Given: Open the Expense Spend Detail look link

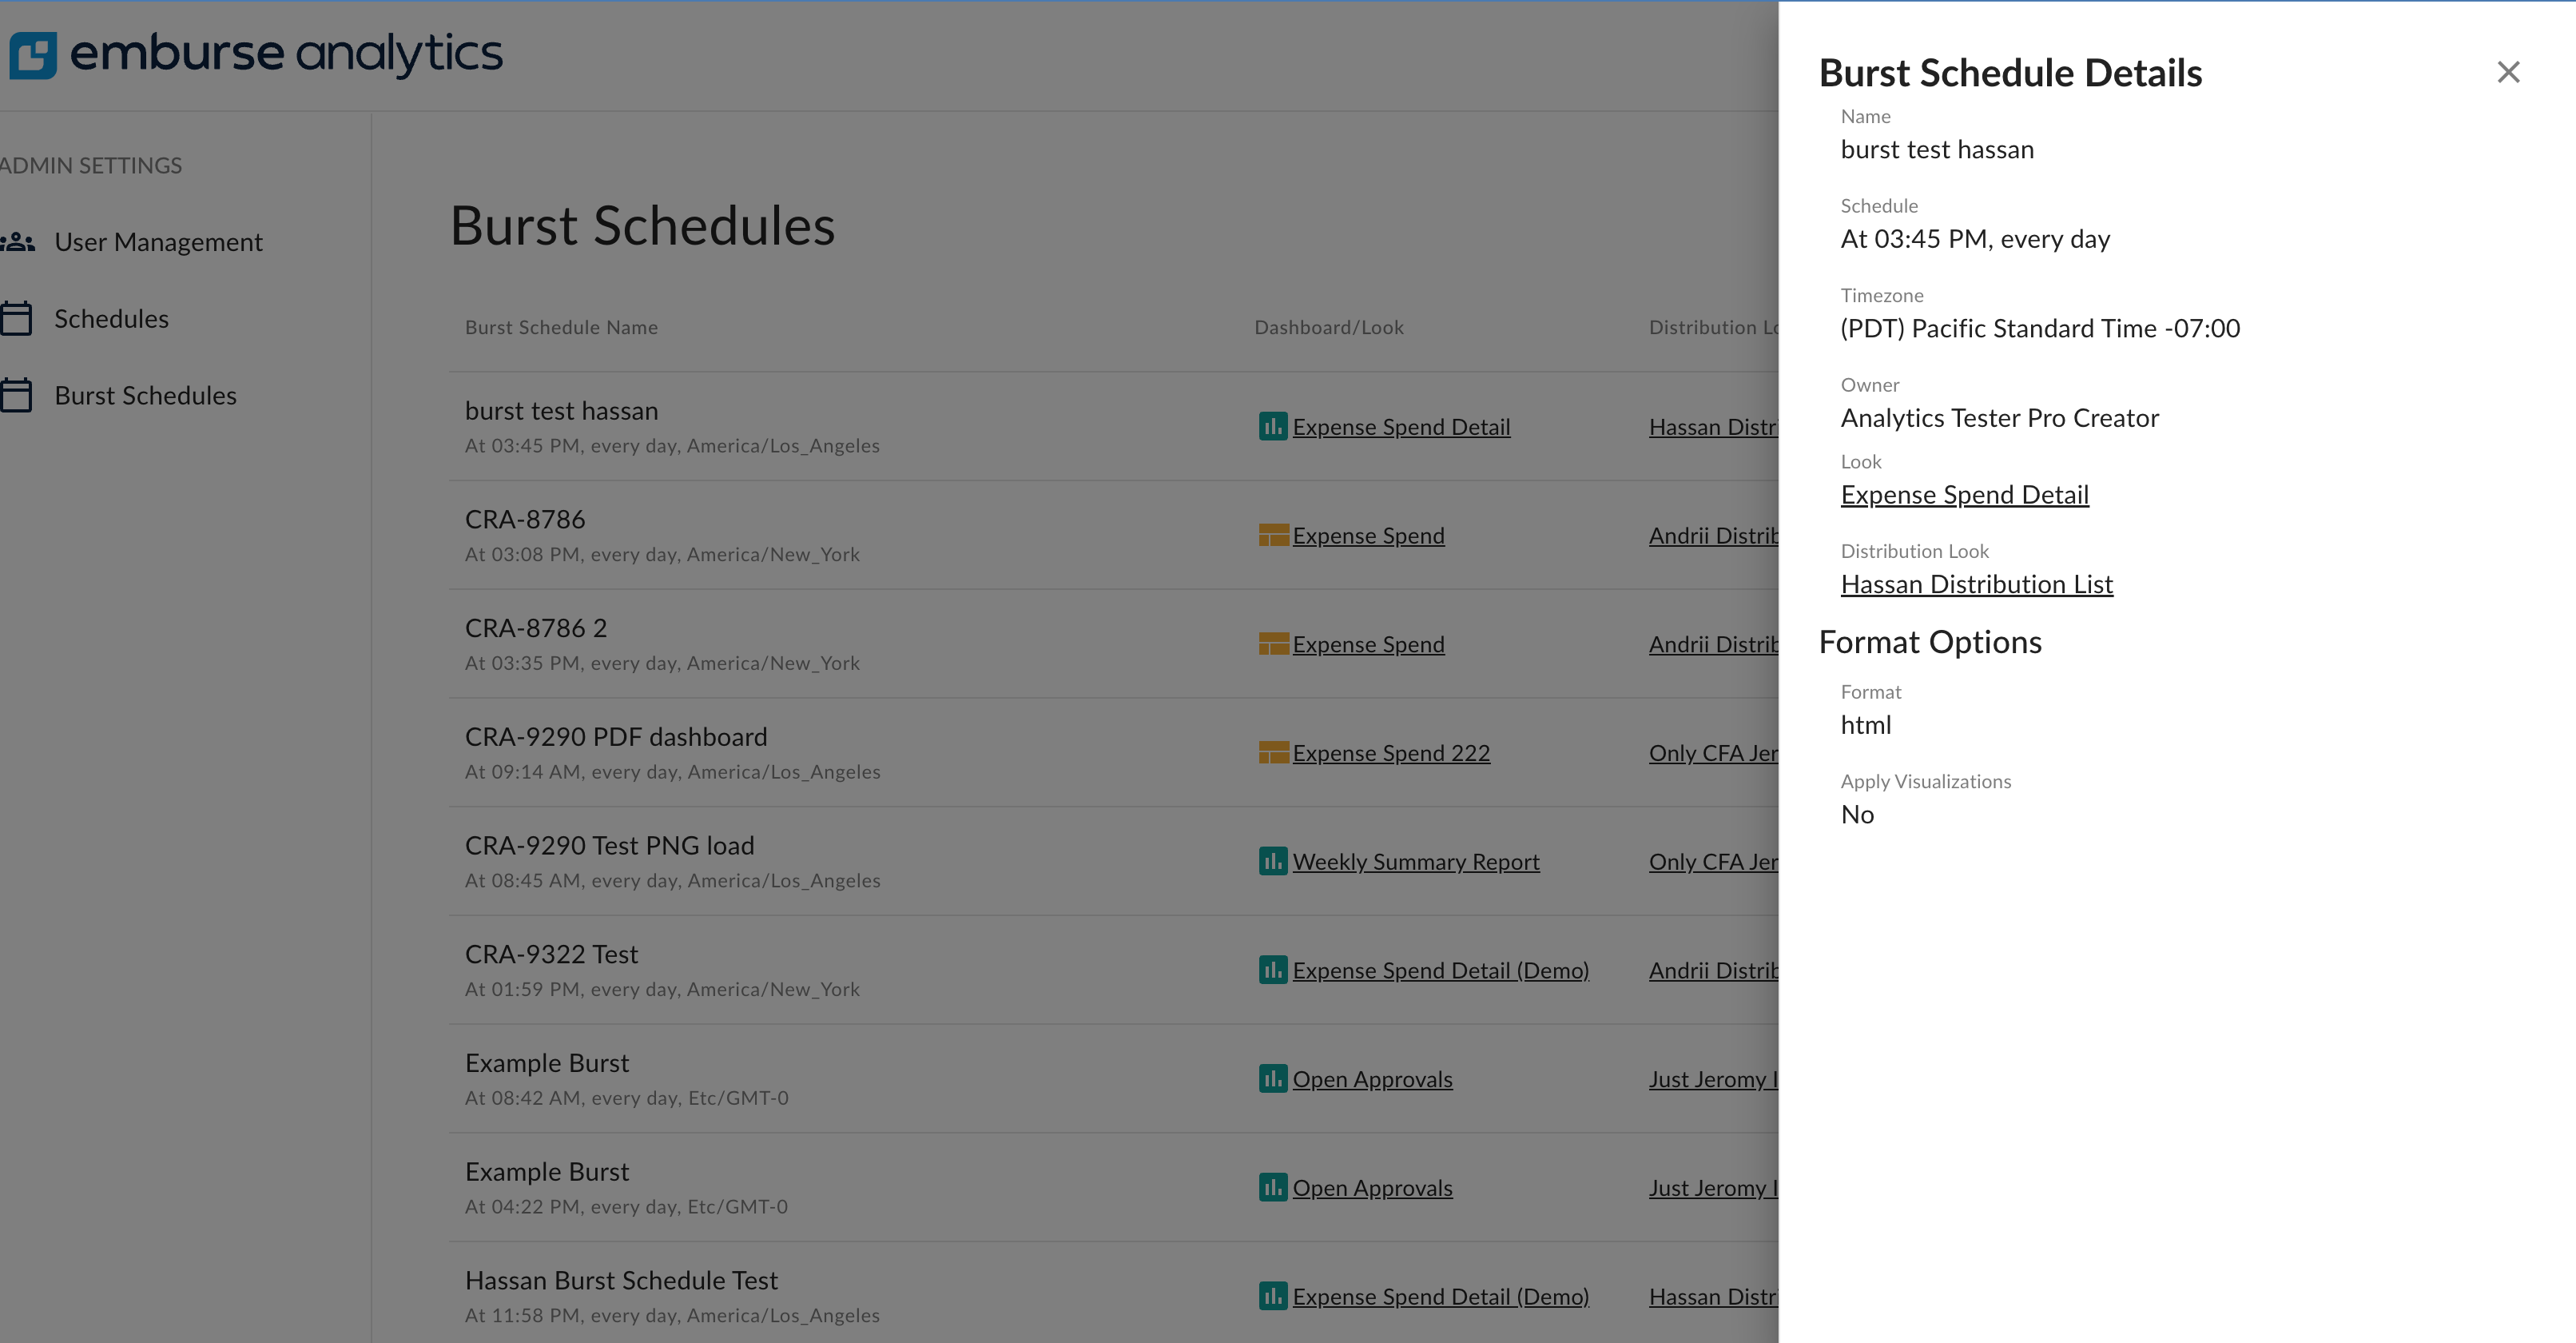Looking at the screenshot, I should click(x=1964, y=494).
